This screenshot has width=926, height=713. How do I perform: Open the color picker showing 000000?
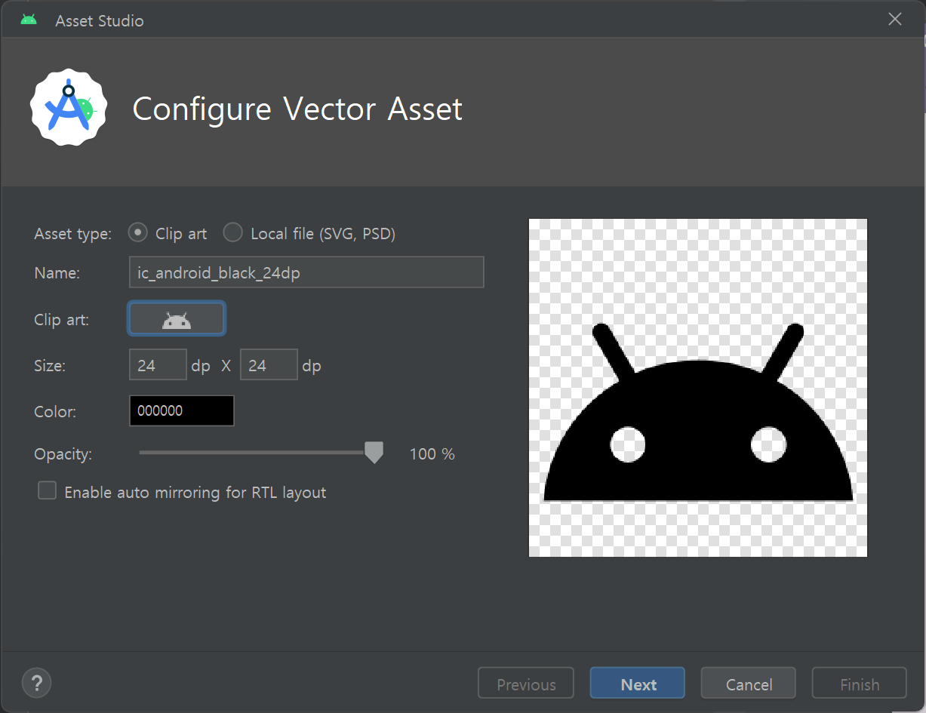[x=182, y=410]
